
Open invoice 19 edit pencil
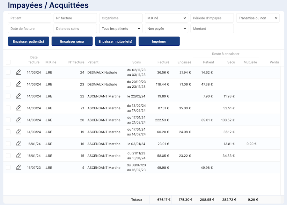click(18, 132)
